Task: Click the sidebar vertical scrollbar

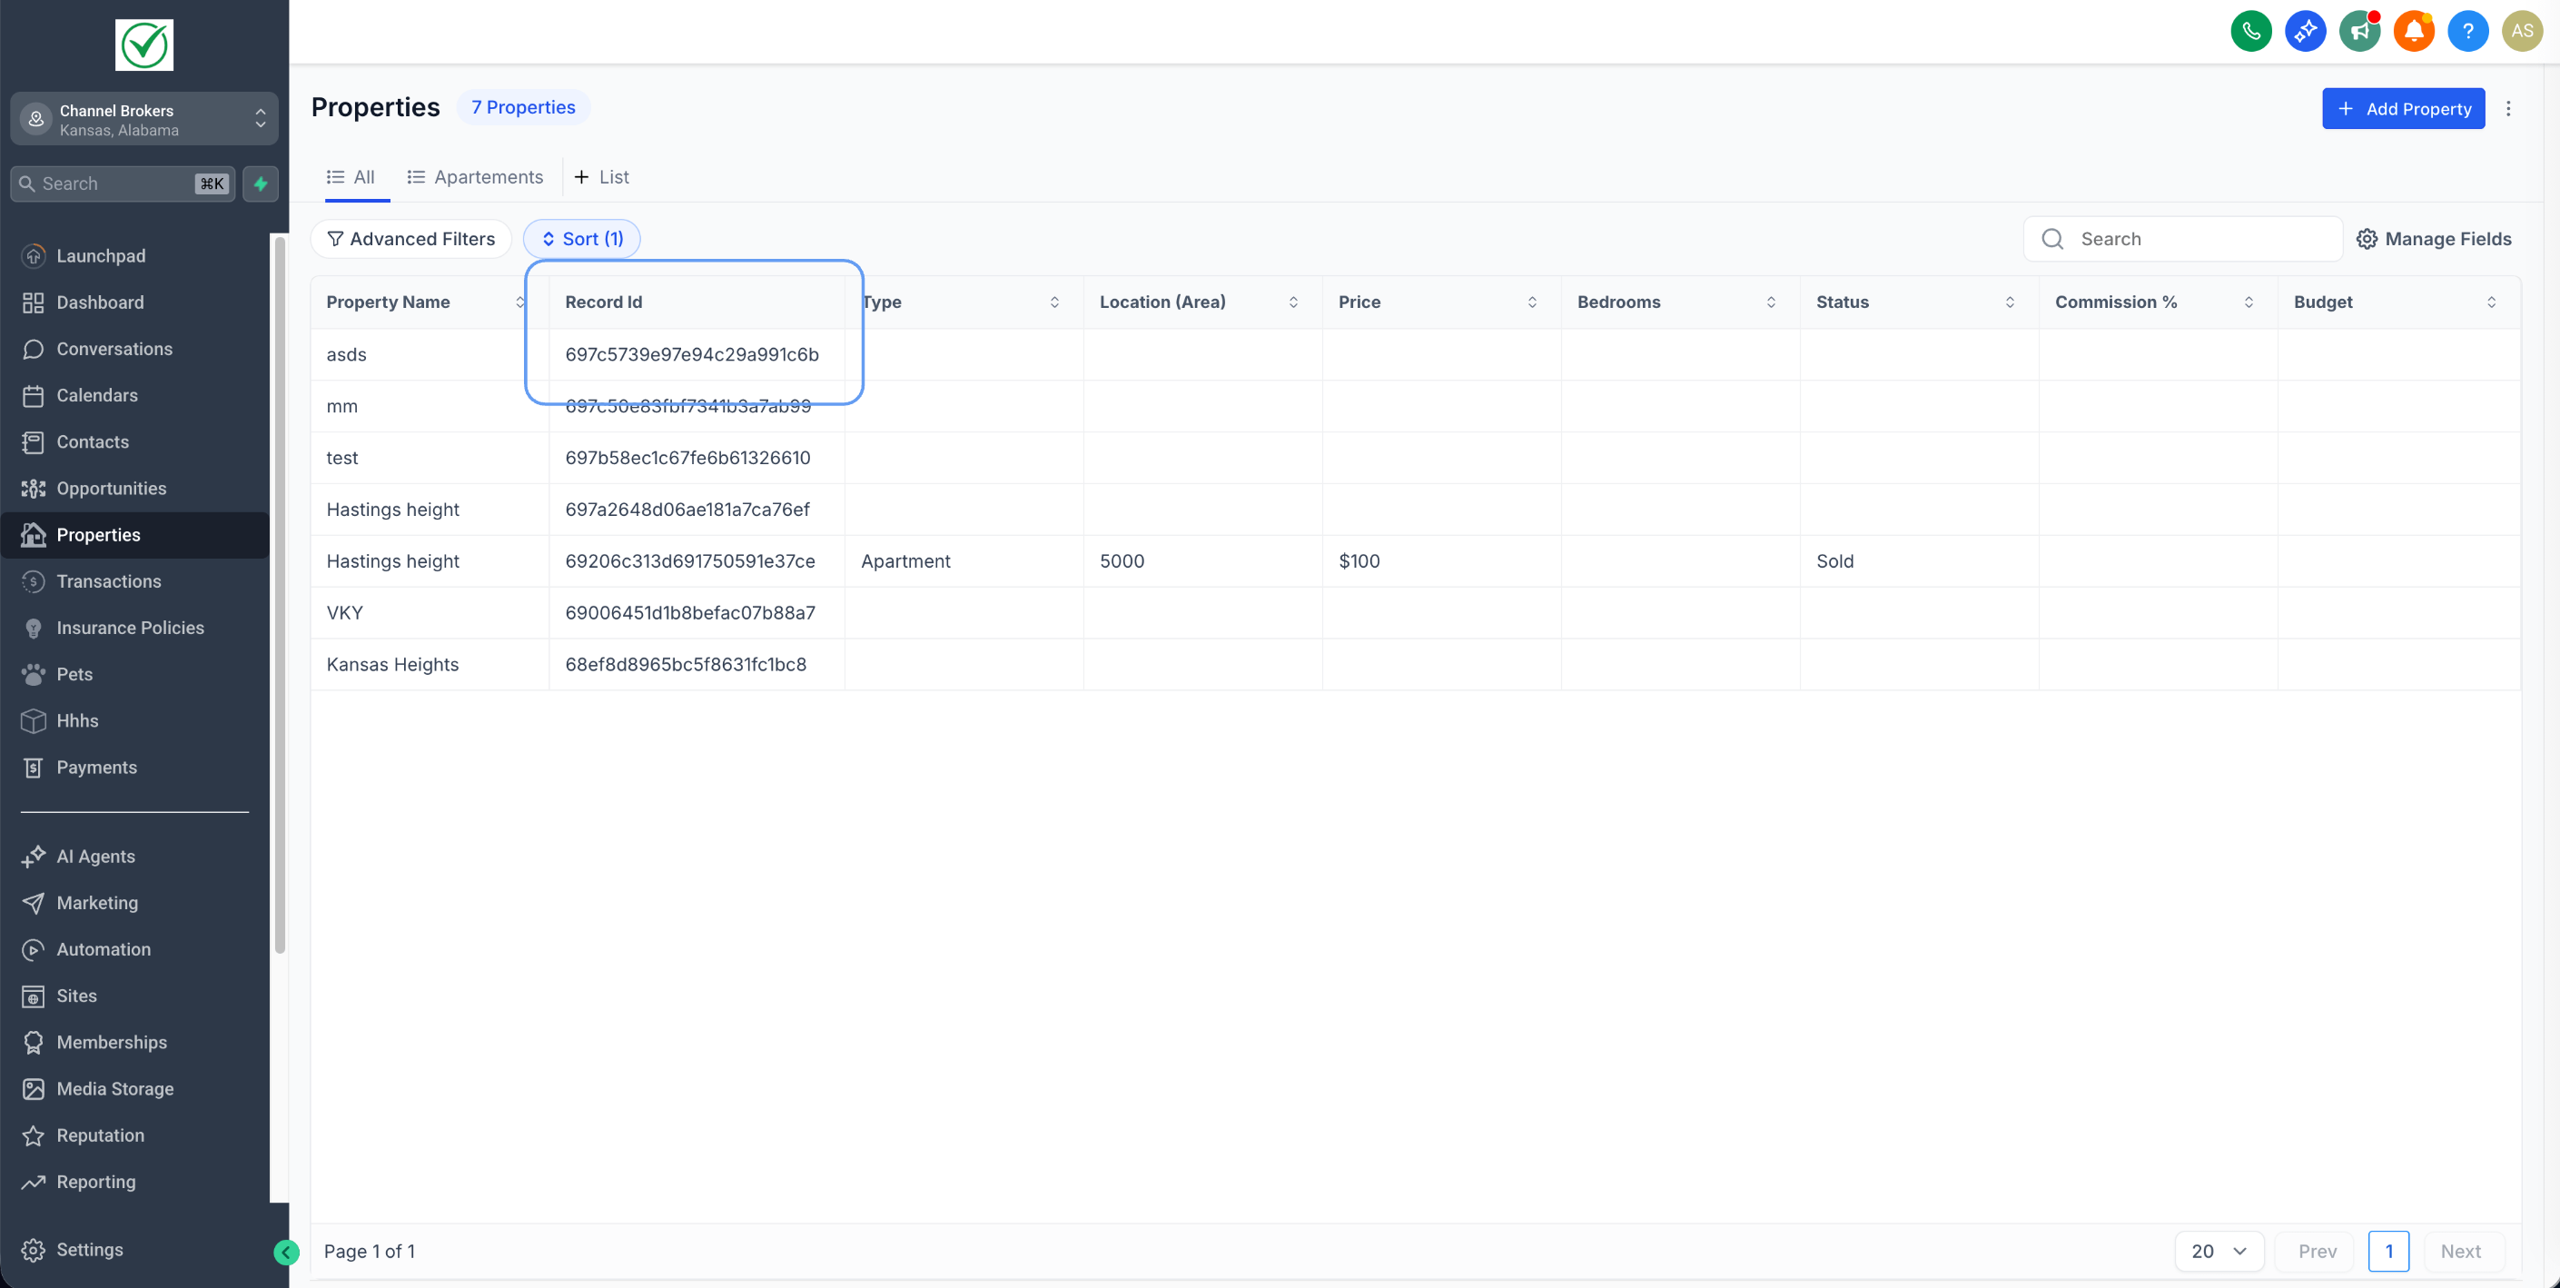Action: coord(281,596)
